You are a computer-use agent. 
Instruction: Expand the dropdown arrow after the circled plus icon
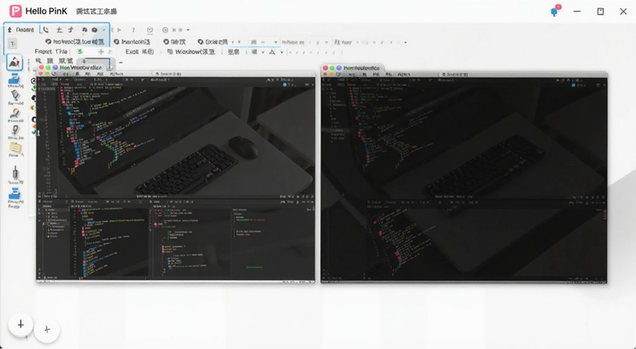point(188,30)
